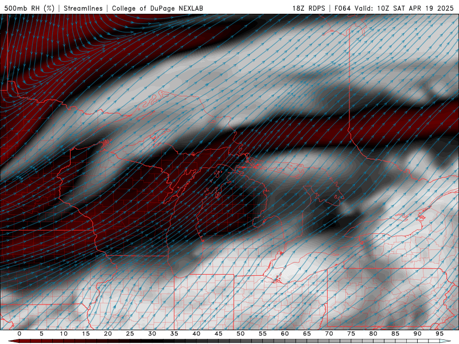
Task: Click the colorbar label '75'
Action: coord(351,334)
